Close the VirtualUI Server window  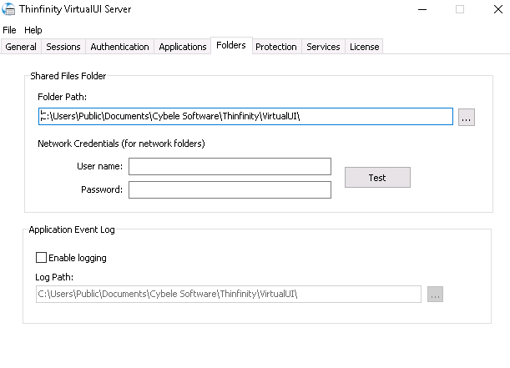pos(498,9)
